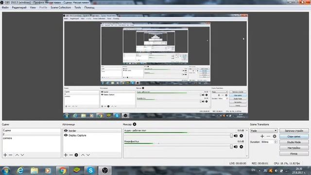Set the Микрофон/Aux volume slider handle
This screenshot has height=175, width=311.
point(231,147)
